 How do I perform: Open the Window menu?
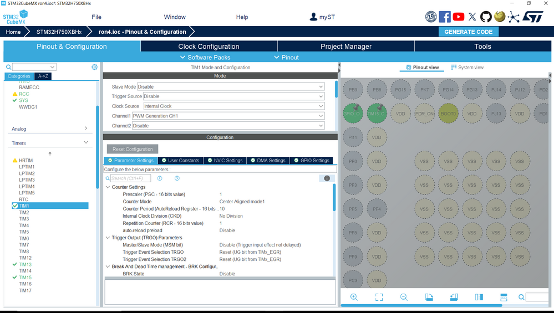(175, 17)
